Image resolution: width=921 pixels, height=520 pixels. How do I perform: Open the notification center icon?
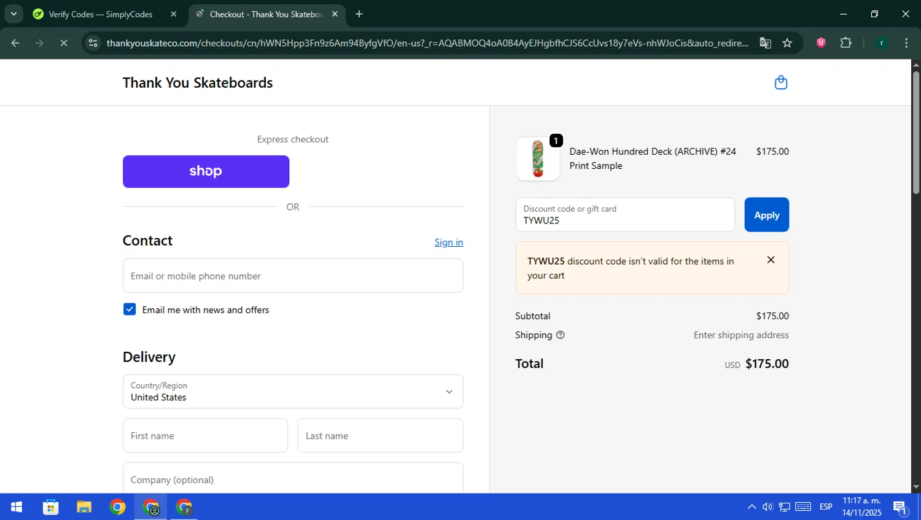tap(901, 508)
